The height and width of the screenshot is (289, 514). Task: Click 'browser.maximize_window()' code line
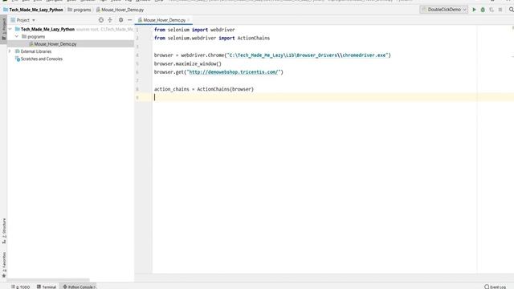click(x=187, y=63)
